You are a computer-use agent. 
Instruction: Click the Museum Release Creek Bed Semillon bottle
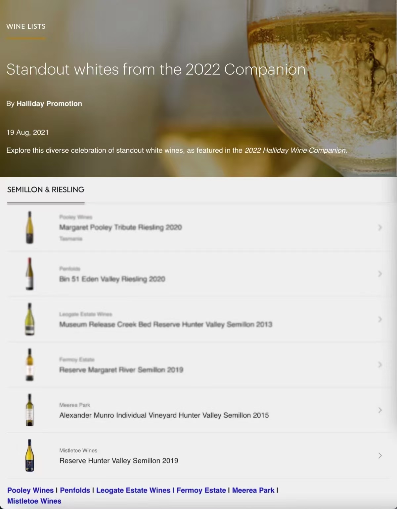pyautogui.click(x=30, y=319)
